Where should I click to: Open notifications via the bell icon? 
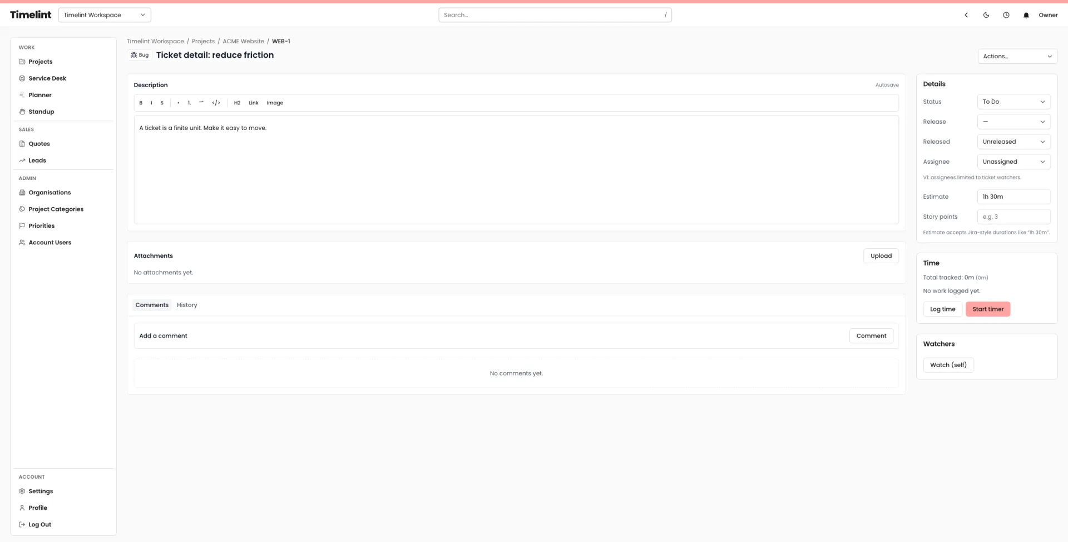tap(1026, 15)
